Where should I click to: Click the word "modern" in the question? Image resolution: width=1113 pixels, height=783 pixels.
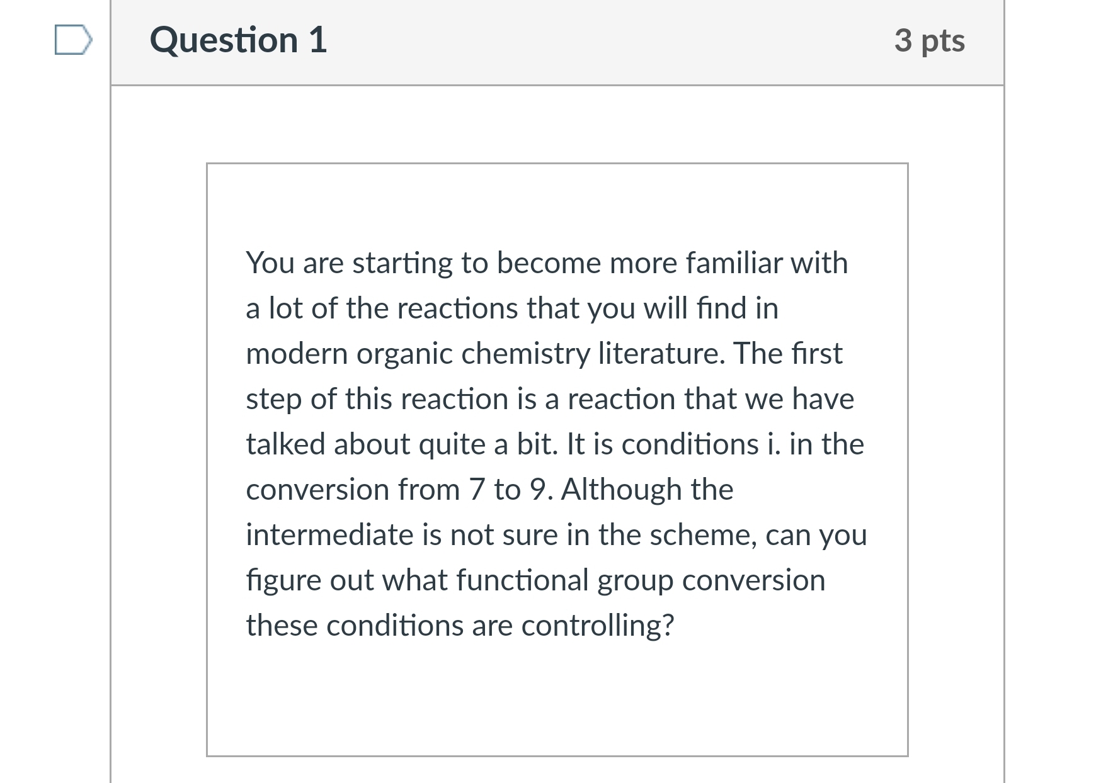tap(296, 354)
